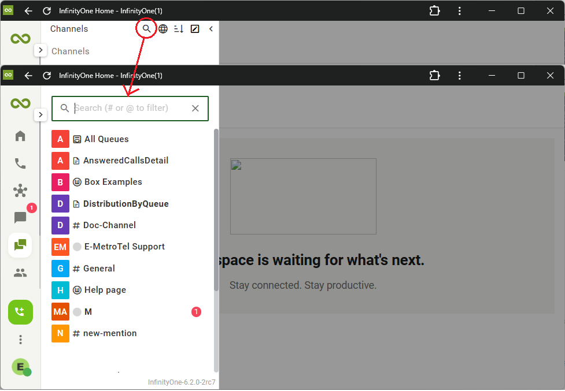Click the magnifier inside the search box
The height and width of the screenshot is (391, 565).
(65, 108)
